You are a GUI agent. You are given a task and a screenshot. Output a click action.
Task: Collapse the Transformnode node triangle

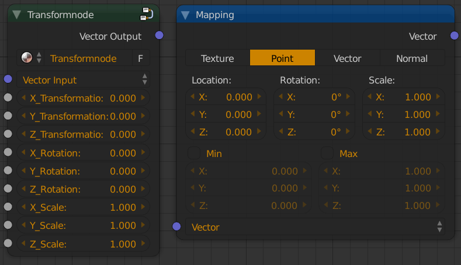[x=17, y=15]
